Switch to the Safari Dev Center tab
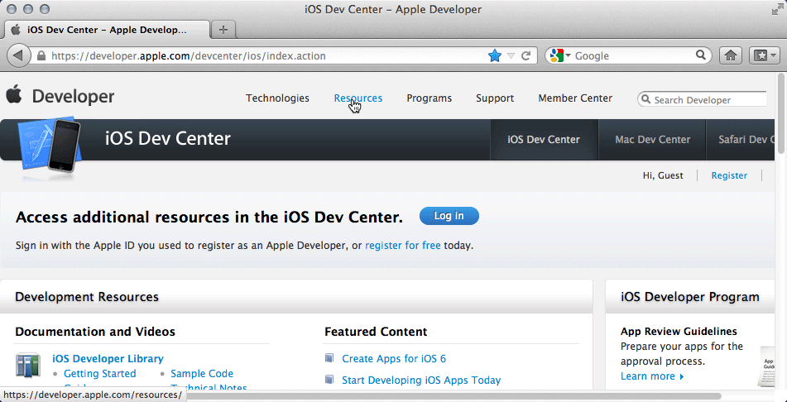 [741, 140]
